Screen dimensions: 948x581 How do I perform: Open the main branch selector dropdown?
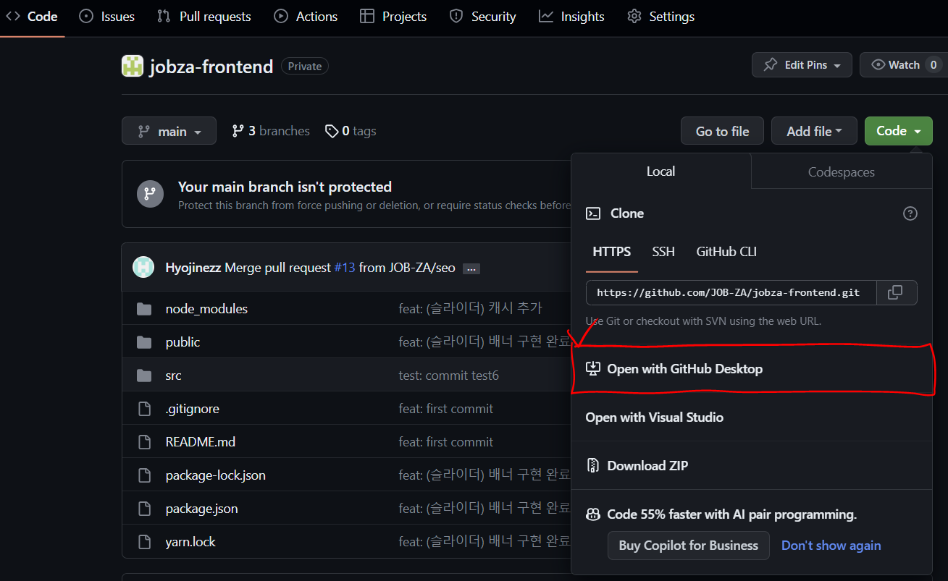tap(169, 131)
